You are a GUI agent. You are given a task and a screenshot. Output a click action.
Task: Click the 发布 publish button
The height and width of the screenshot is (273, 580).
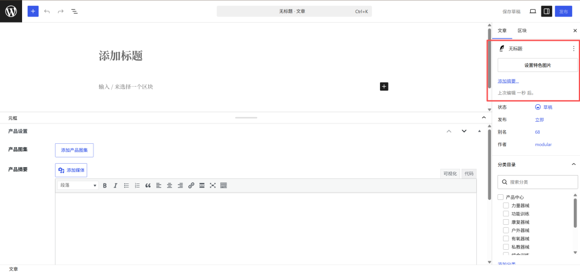[x=564, y=11]
